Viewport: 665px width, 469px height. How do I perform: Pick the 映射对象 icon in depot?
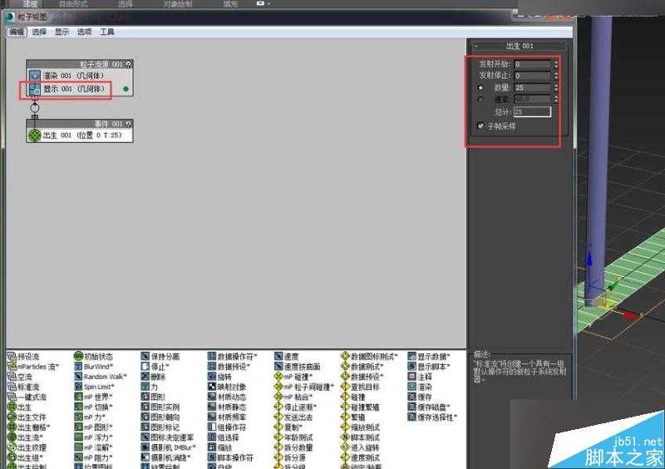tap(212, 387)
